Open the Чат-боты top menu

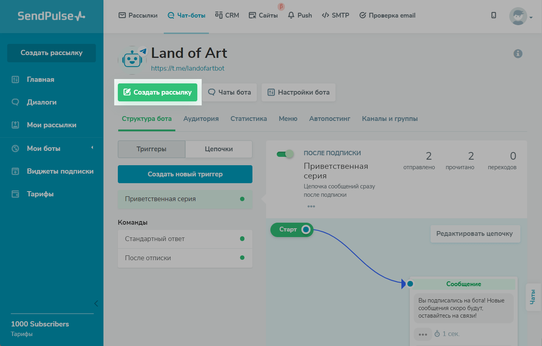point(186,16)
